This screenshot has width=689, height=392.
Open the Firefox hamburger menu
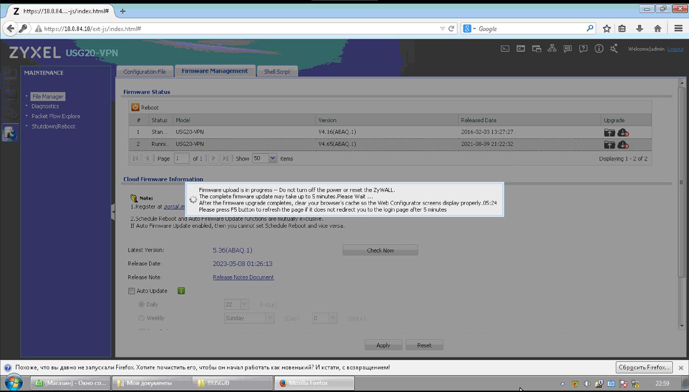pos(678,29)
